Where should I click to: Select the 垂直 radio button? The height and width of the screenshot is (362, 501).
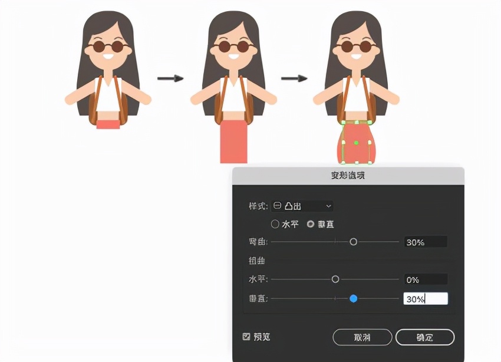311,224
